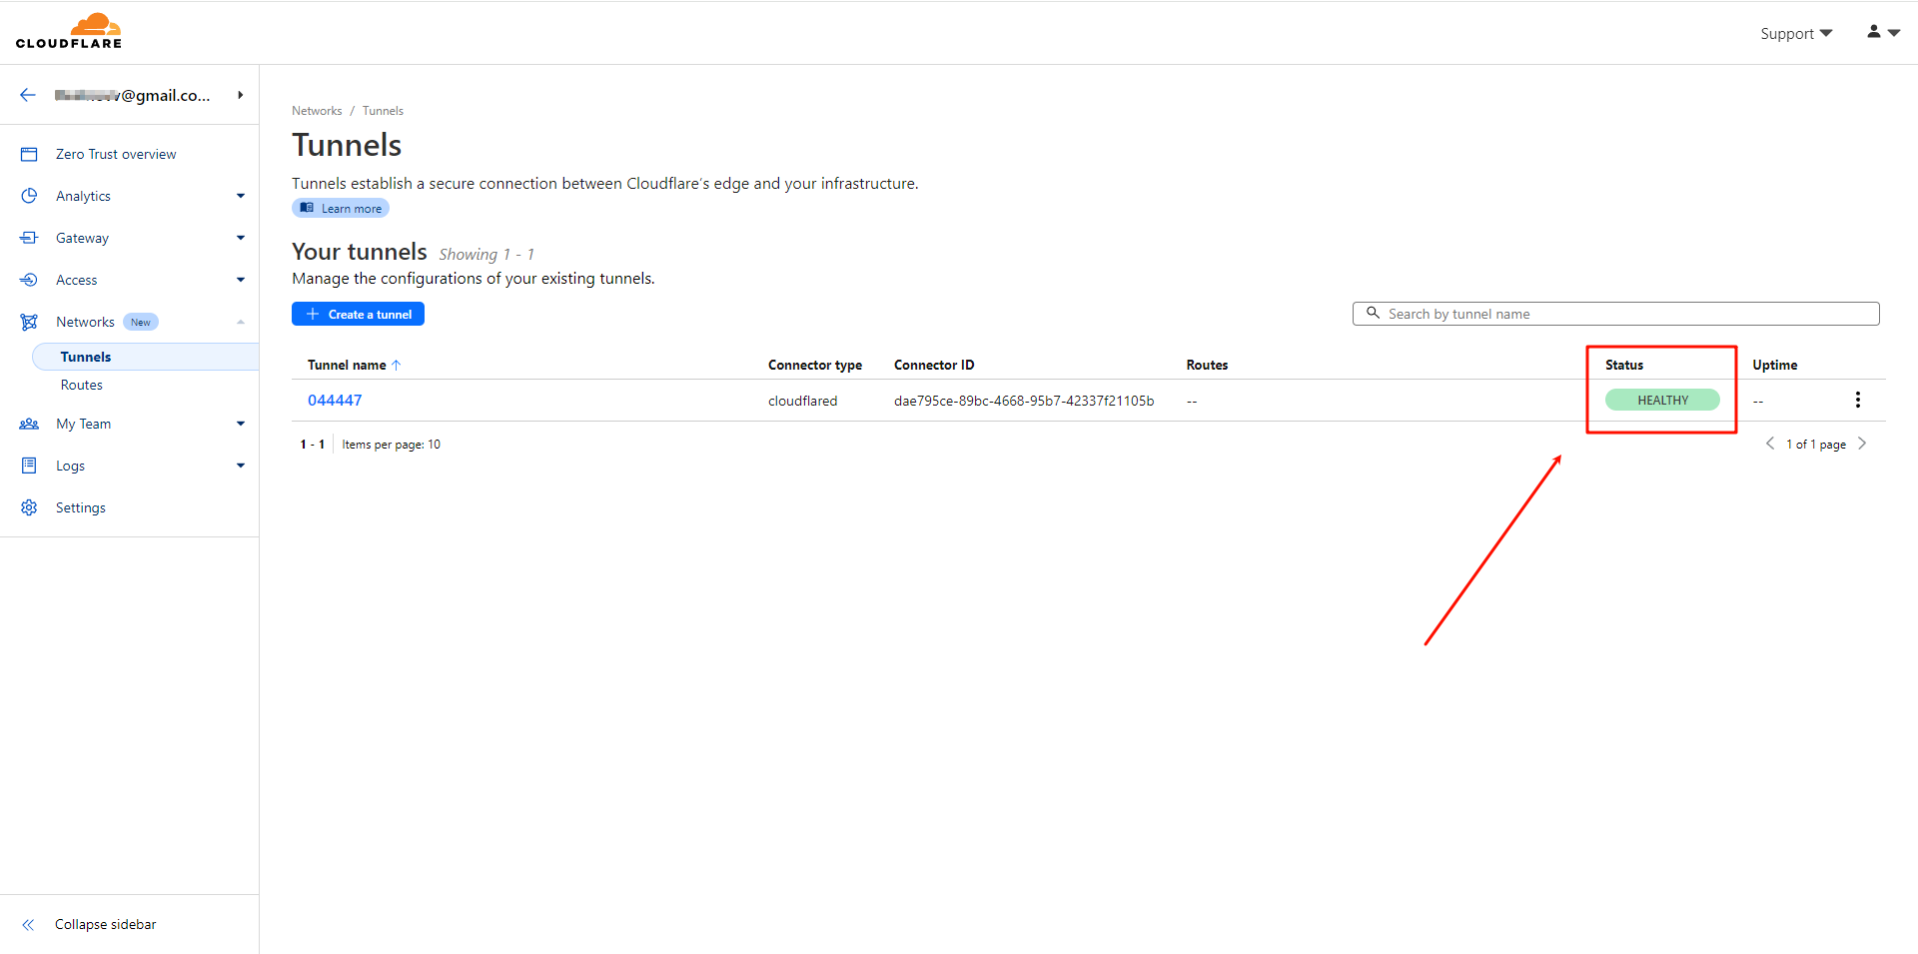Click the Zero Trust overview icon
The width and height of the screenshot is (1918, 954).
point(29,154)
